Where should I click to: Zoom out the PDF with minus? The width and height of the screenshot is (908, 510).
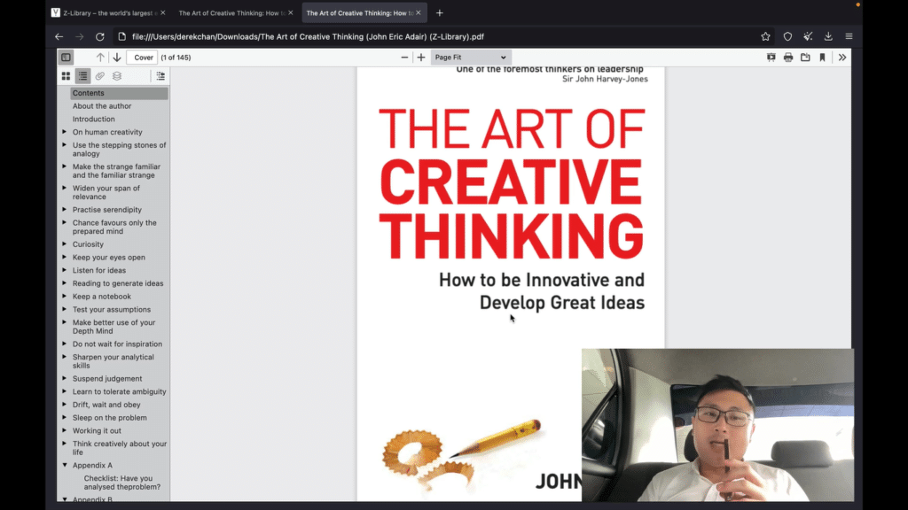coord(404,58)
